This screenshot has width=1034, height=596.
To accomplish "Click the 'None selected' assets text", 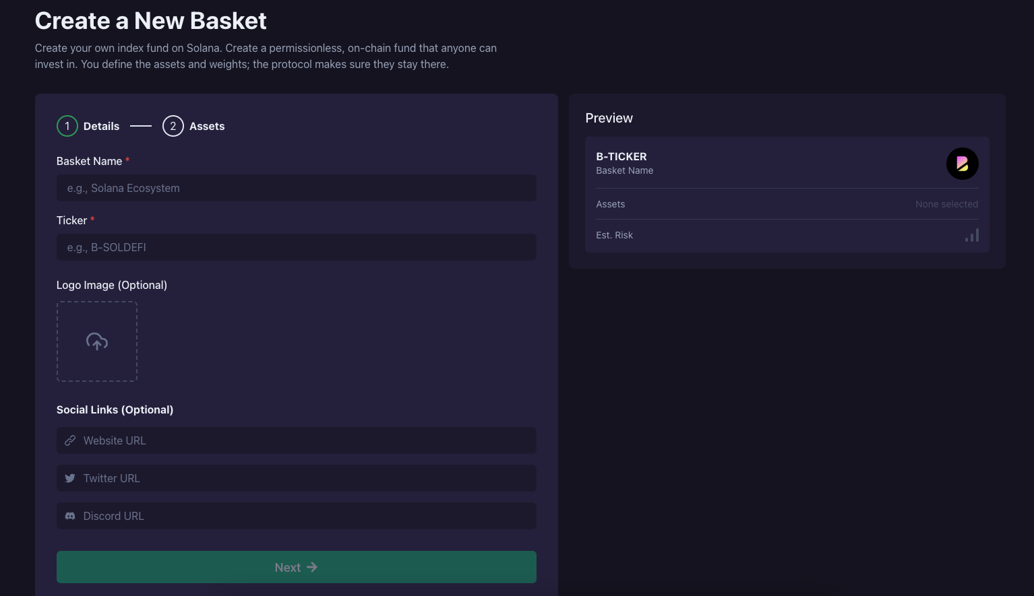I will point(946,204).
